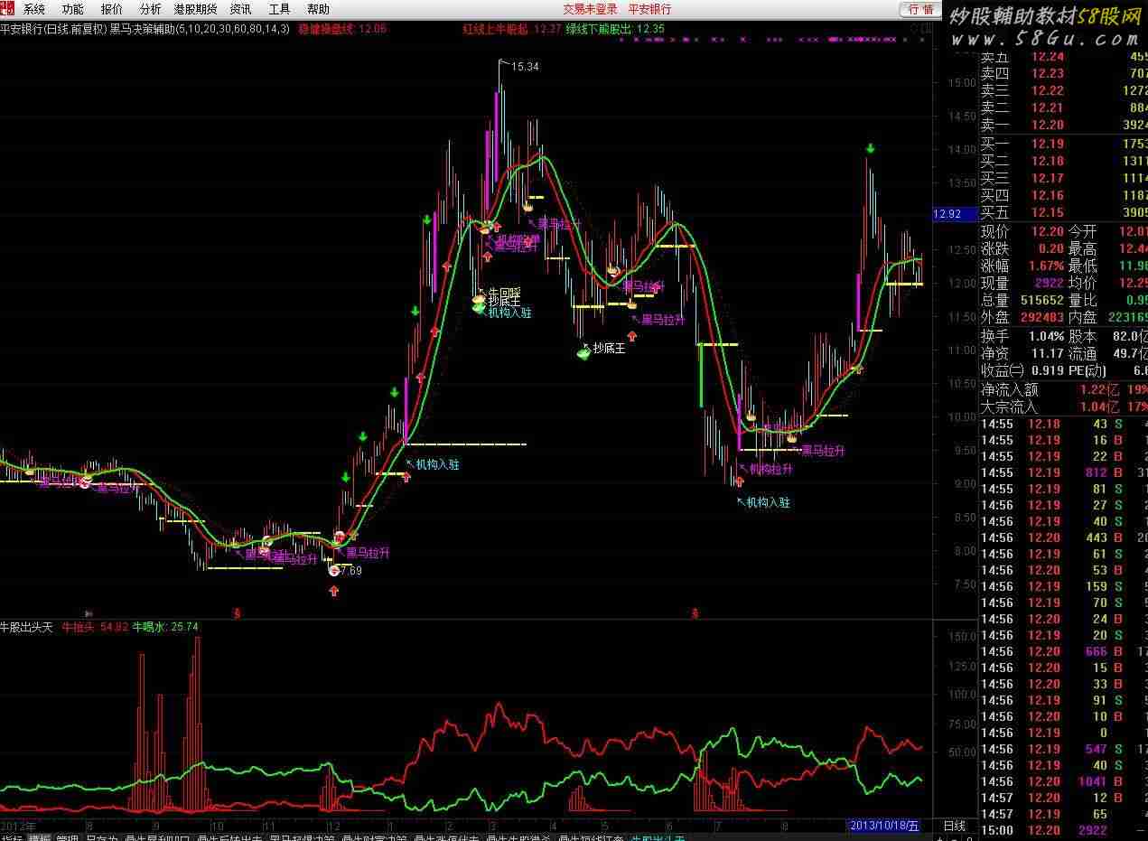This screenshot has height=841, width=1148.
Task: Open the 工具 menu
Action: (x=280, y=9)
